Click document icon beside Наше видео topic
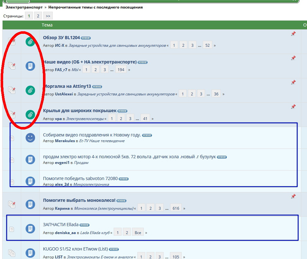 tap(30, 66)
